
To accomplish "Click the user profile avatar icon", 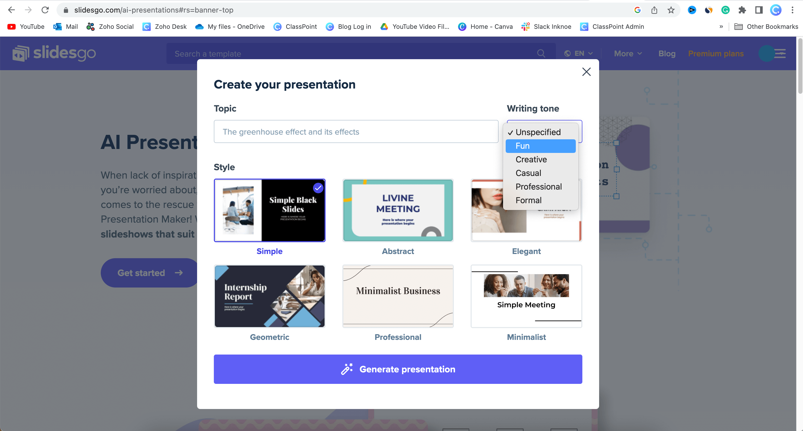I will [767, 53].
